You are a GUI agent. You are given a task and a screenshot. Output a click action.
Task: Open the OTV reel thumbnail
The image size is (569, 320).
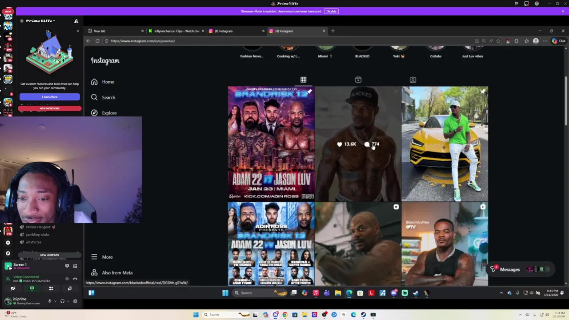(x=445, y=244)
